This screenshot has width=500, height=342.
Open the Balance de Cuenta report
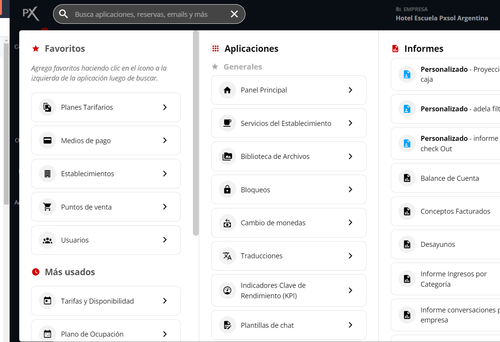(450, 178)
